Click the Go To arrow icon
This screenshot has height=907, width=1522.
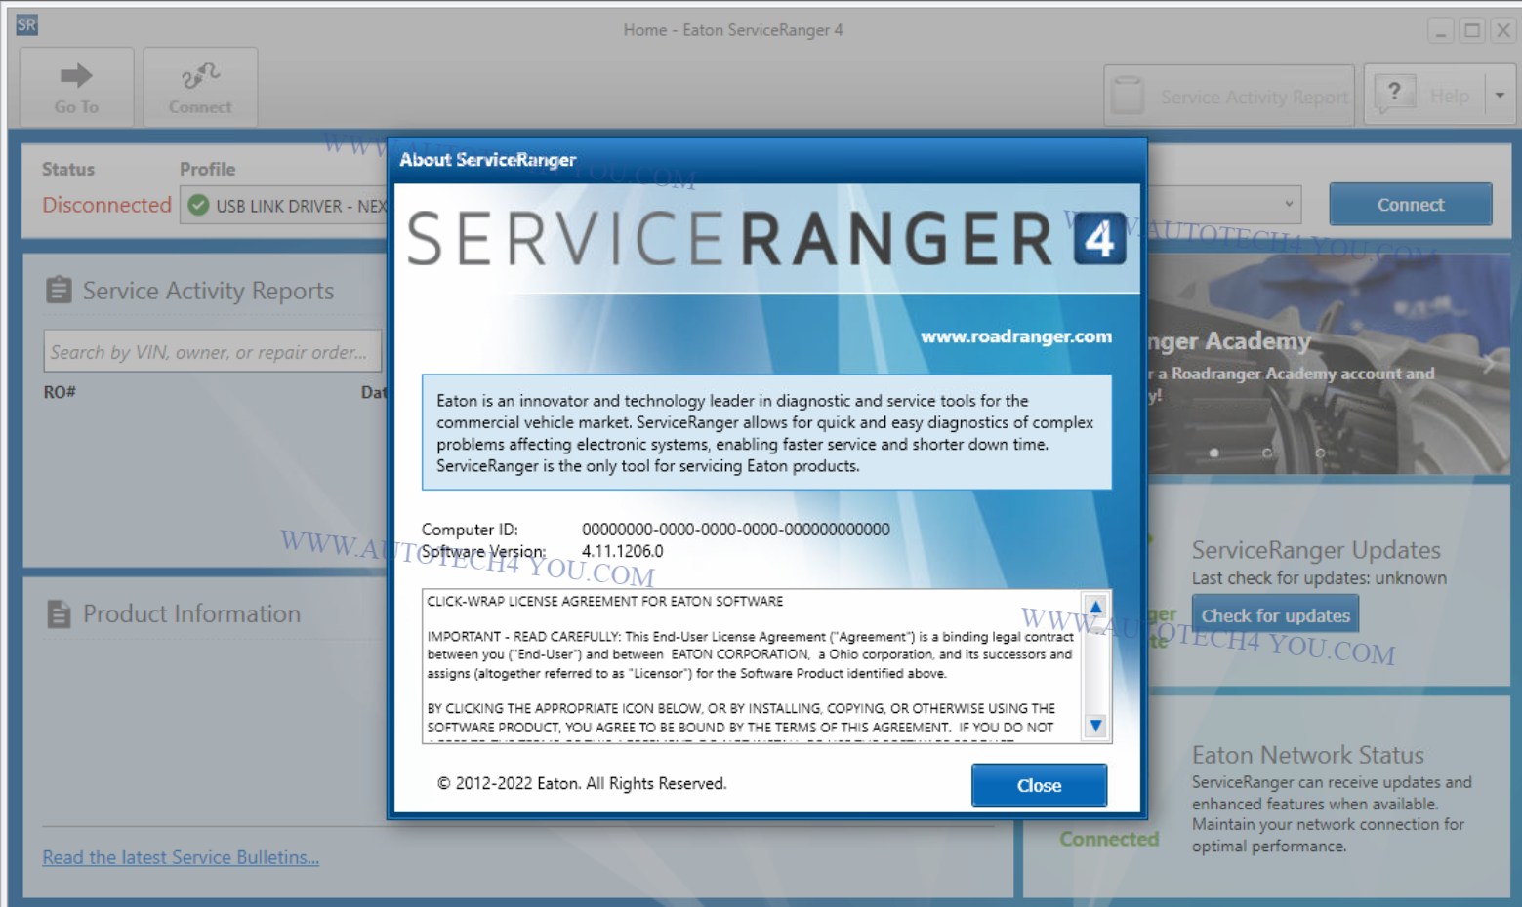pyautogui.click(x=75, y=76)
